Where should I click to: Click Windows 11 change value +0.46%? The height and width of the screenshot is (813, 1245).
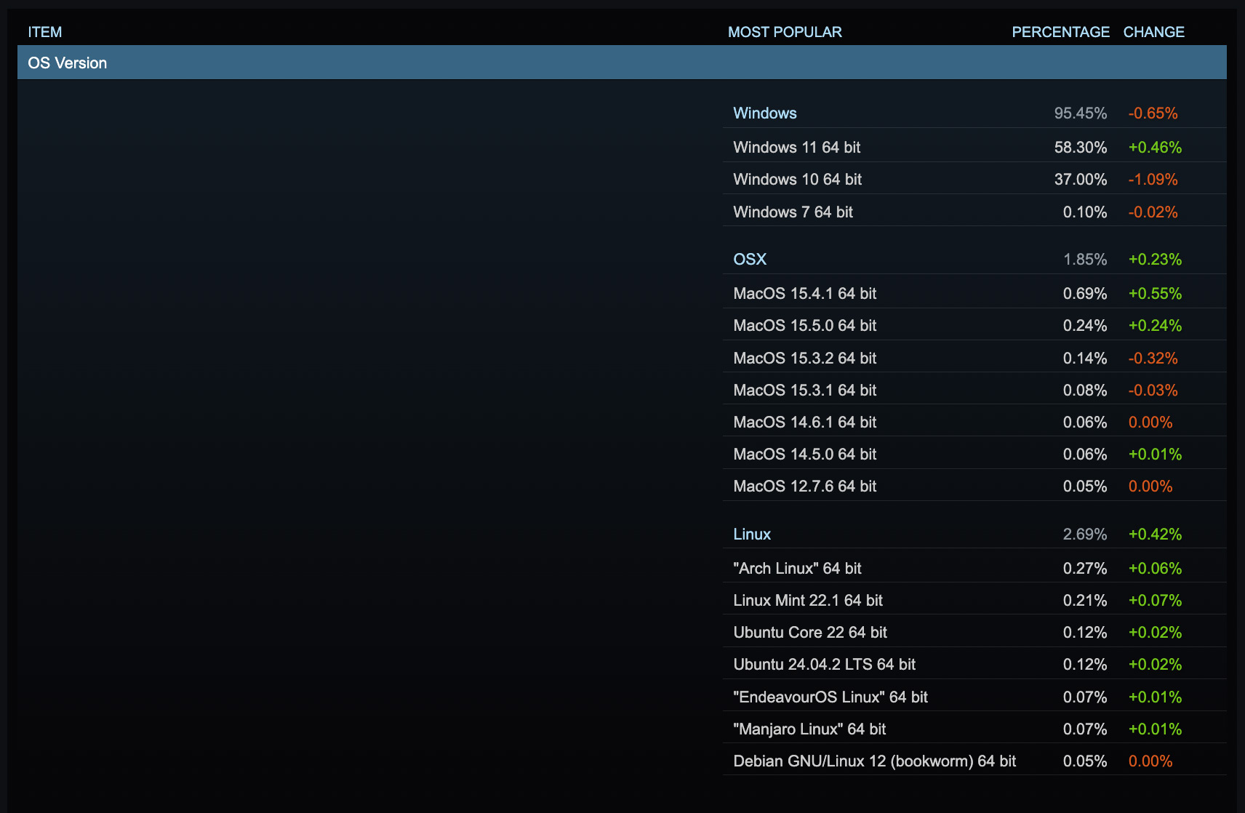tap(1155, 148)
